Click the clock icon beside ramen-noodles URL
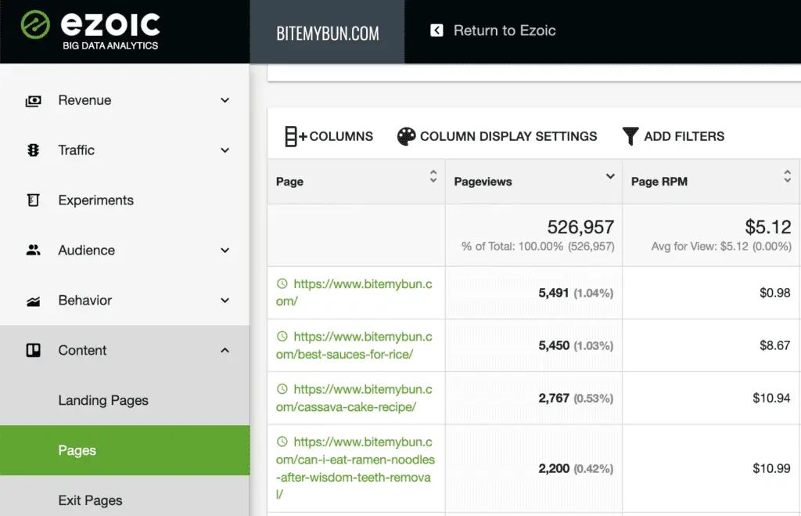The height and width of the screenshot is (516, 801). (x=282, y=442)
